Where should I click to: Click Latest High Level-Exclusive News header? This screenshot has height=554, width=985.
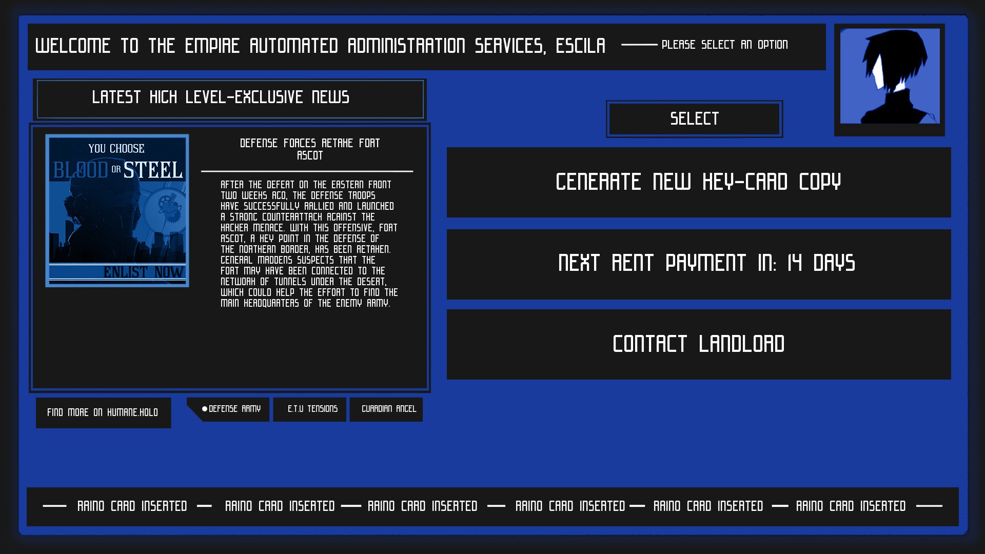(221, 97)
